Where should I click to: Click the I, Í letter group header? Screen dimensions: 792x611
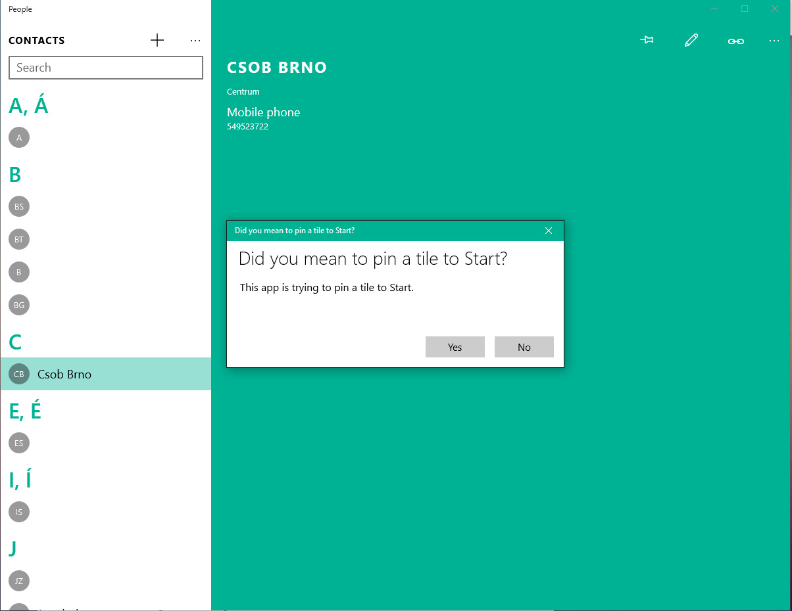20,480
